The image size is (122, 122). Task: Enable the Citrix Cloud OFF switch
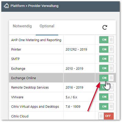[106, 116]
